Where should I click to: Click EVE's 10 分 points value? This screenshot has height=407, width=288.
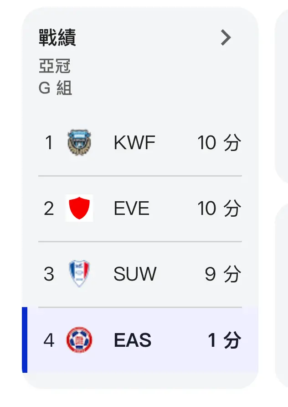coord(219,208)
